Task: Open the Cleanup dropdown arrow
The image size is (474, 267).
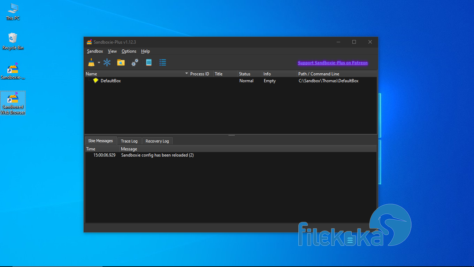Action: tap(99, 63)
